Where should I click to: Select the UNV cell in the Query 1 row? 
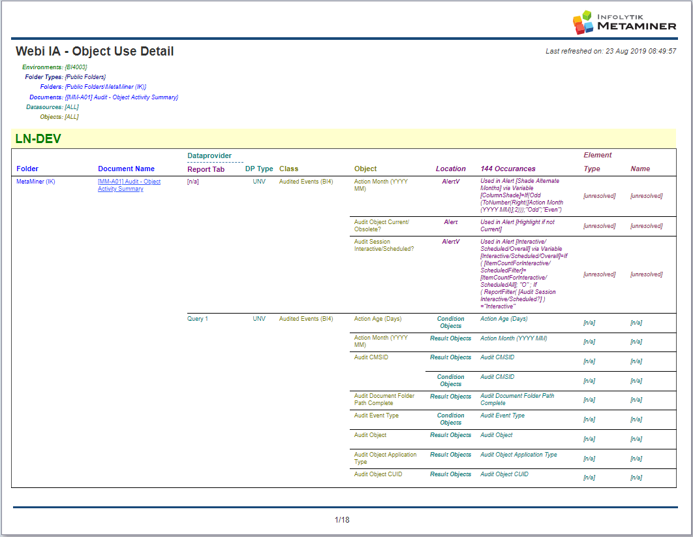(259, 319)
